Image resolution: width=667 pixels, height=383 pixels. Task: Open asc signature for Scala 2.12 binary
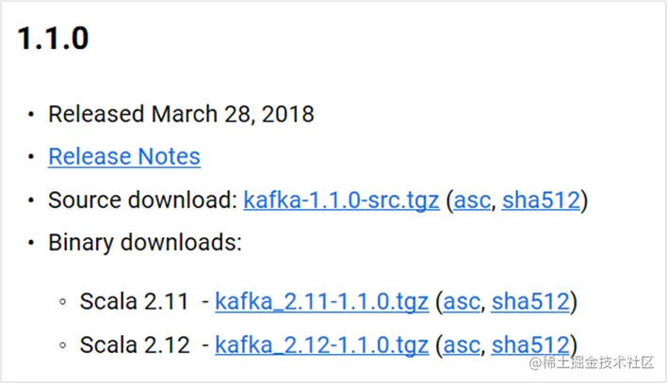pyautogui.click(x=462, y=344)
